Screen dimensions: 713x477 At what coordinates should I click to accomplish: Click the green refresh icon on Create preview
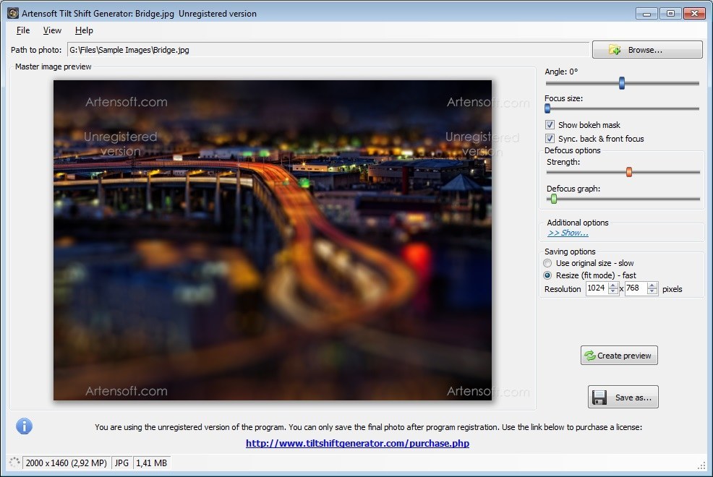coord(589,355)
